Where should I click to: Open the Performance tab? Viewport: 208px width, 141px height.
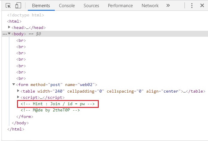pyautogui.click(x=120, y=6)
